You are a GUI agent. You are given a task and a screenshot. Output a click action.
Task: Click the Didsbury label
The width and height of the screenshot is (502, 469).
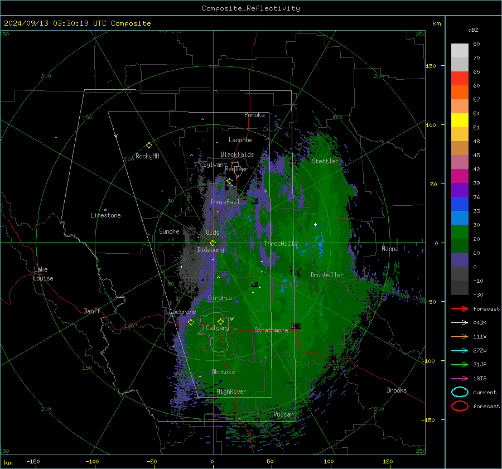click(x=210, y=250)
